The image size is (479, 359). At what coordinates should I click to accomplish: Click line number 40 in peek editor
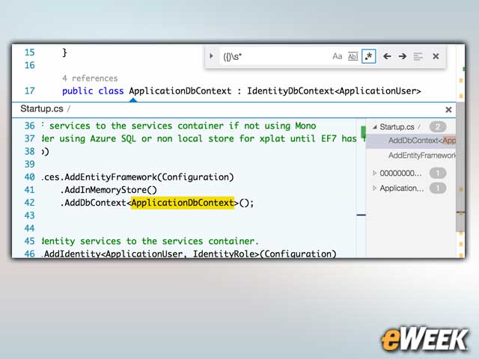coord(30,177)
